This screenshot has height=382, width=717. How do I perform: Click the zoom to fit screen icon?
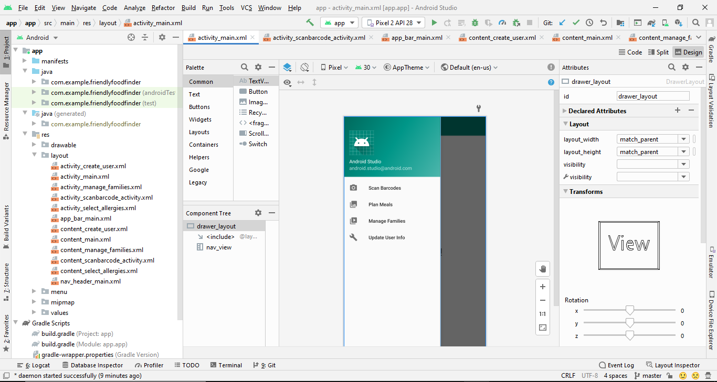543,328
